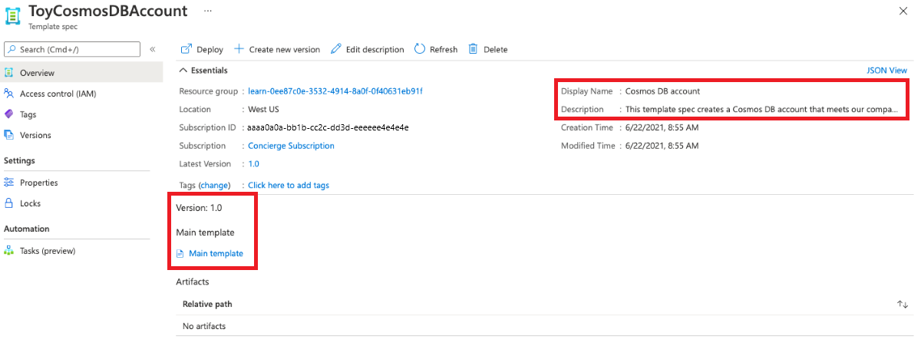Open the ellipsis more options menu
Screen dimensions: 921x346
(x=208, y=11)
